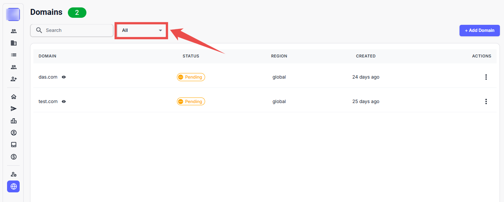The width and height of the screenshot is (504, 202).
Task: Open the account circle profile icon
Action: coord(14,133)
